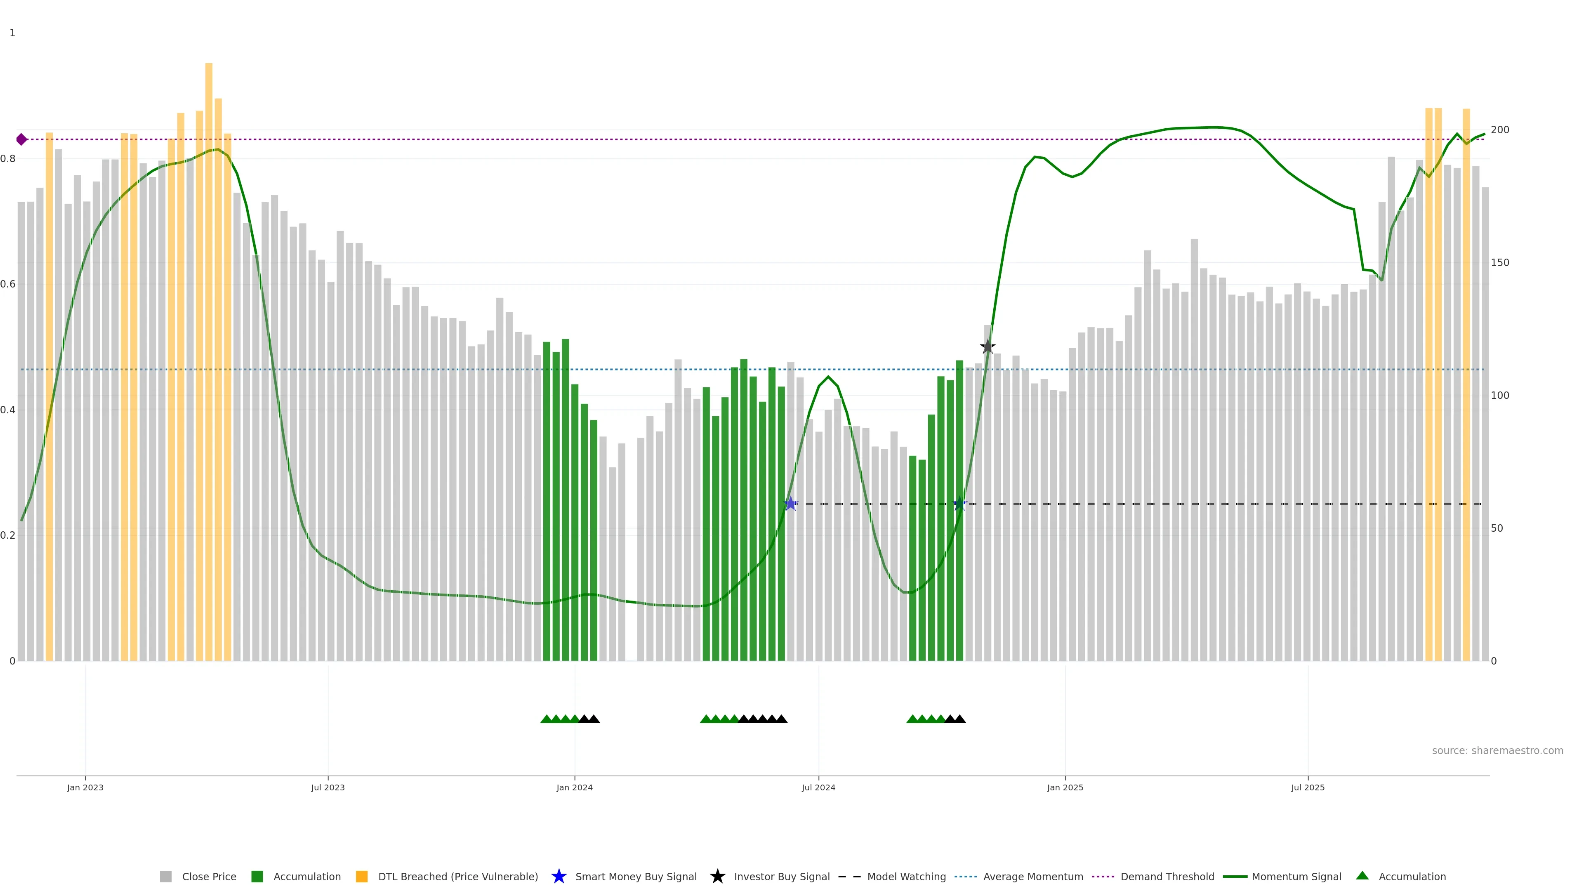Click the first blue Smart Money star on chart
This screenshot has width=1584, height=891.
coord(791,504)
